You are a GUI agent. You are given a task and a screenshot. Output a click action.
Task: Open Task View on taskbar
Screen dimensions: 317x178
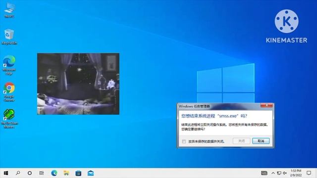tap(42, 173)
